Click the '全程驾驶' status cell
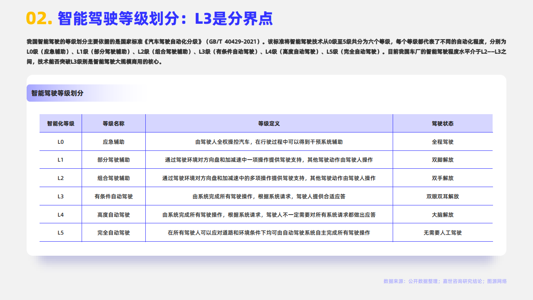The width and height of the screenshot is (533, 300). [x=443, y=142]
